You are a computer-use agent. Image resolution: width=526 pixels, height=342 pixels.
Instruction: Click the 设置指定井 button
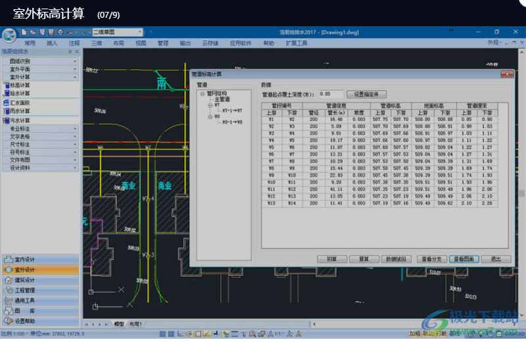pyautogui.click(x=366, y=94)
